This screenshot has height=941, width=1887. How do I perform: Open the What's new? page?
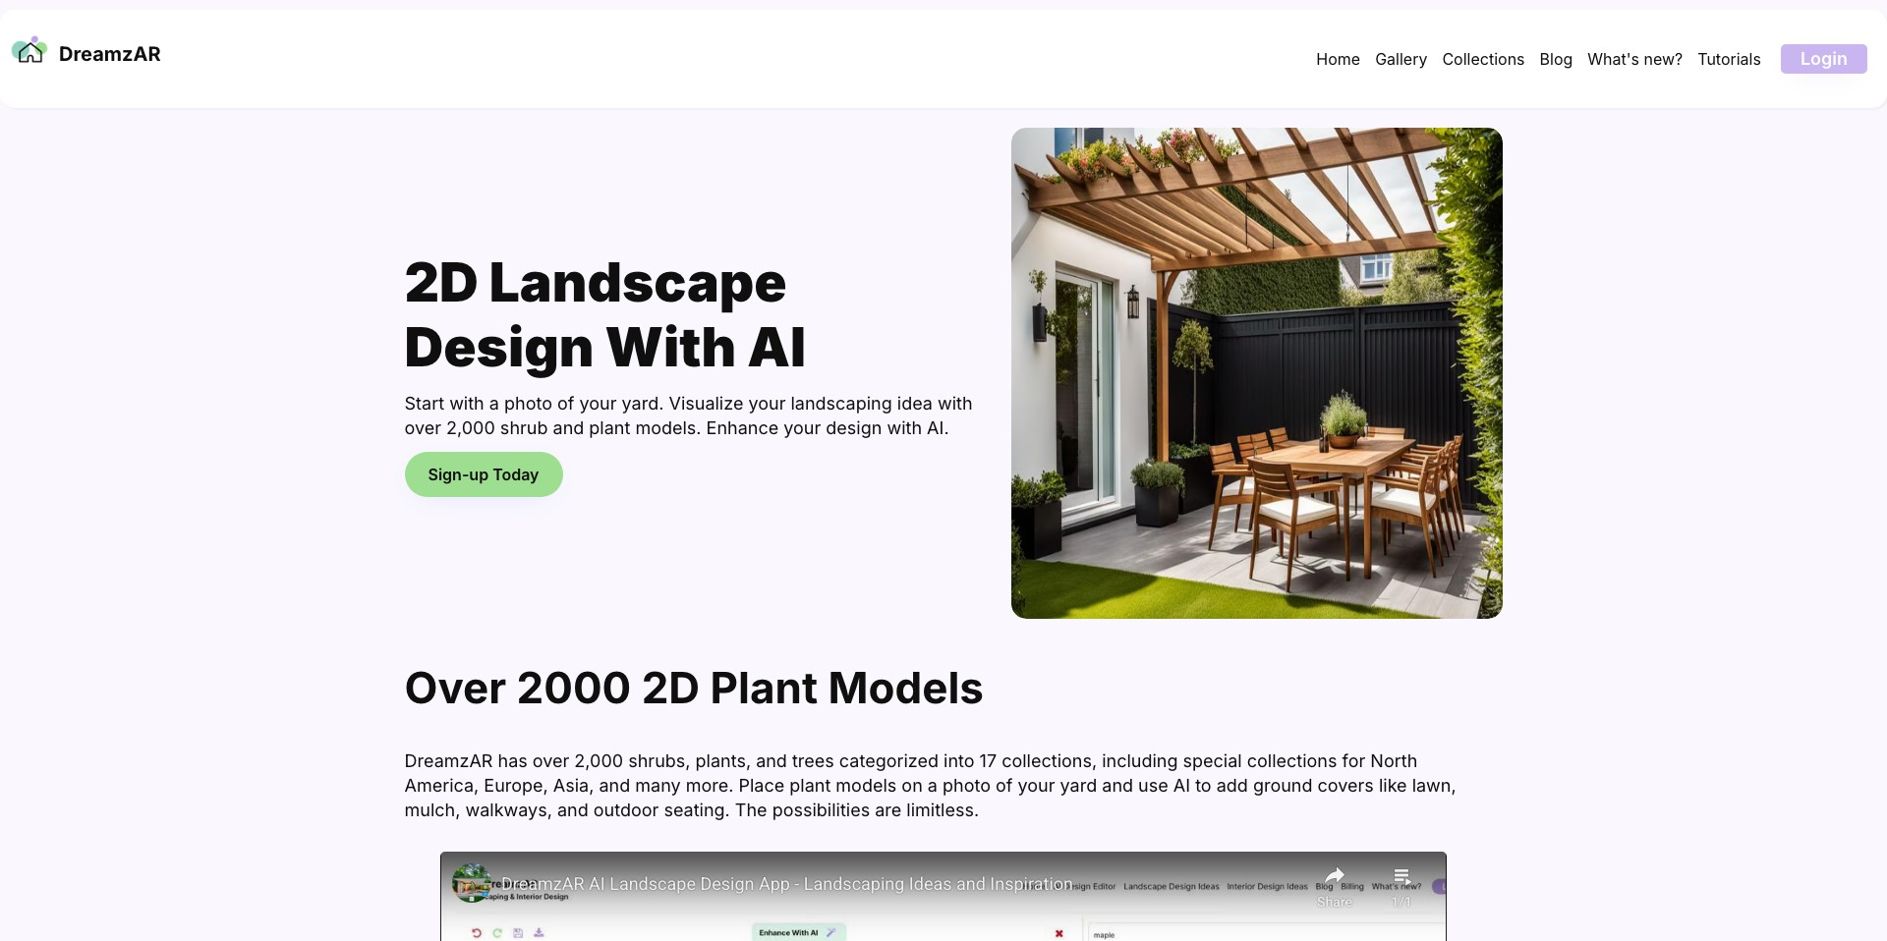pos(1634,59)
